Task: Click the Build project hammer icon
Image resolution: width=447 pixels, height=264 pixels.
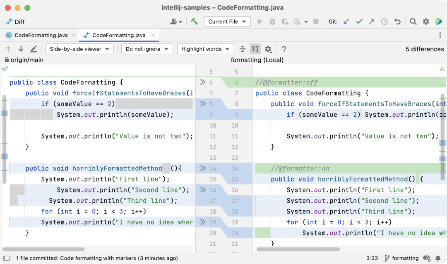Action: tap(195, 22)
